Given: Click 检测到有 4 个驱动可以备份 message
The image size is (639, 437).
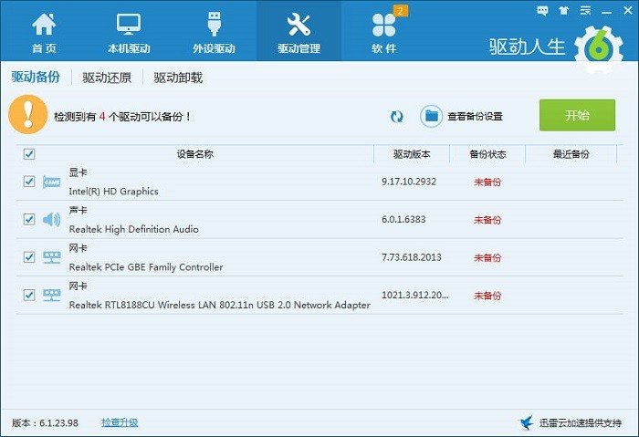Looking at the screenshot, I should click(x=122, y=117).
